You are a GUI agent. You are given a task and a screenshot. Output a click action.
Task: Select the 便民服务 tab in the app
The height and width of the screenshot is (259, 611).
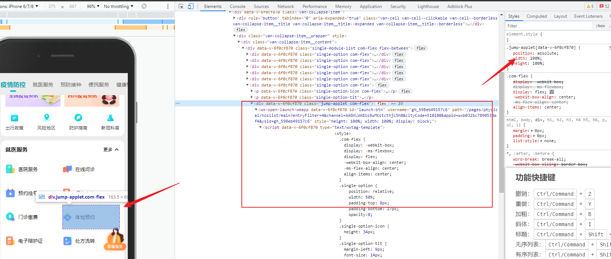point(99,85)
